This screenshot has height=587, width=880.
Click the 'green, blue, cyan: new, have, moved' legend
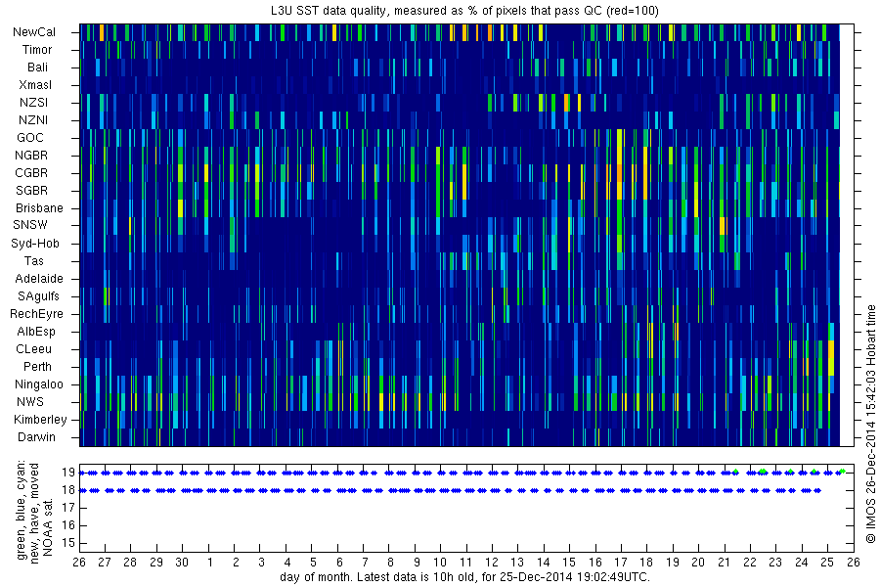[27, 511]
